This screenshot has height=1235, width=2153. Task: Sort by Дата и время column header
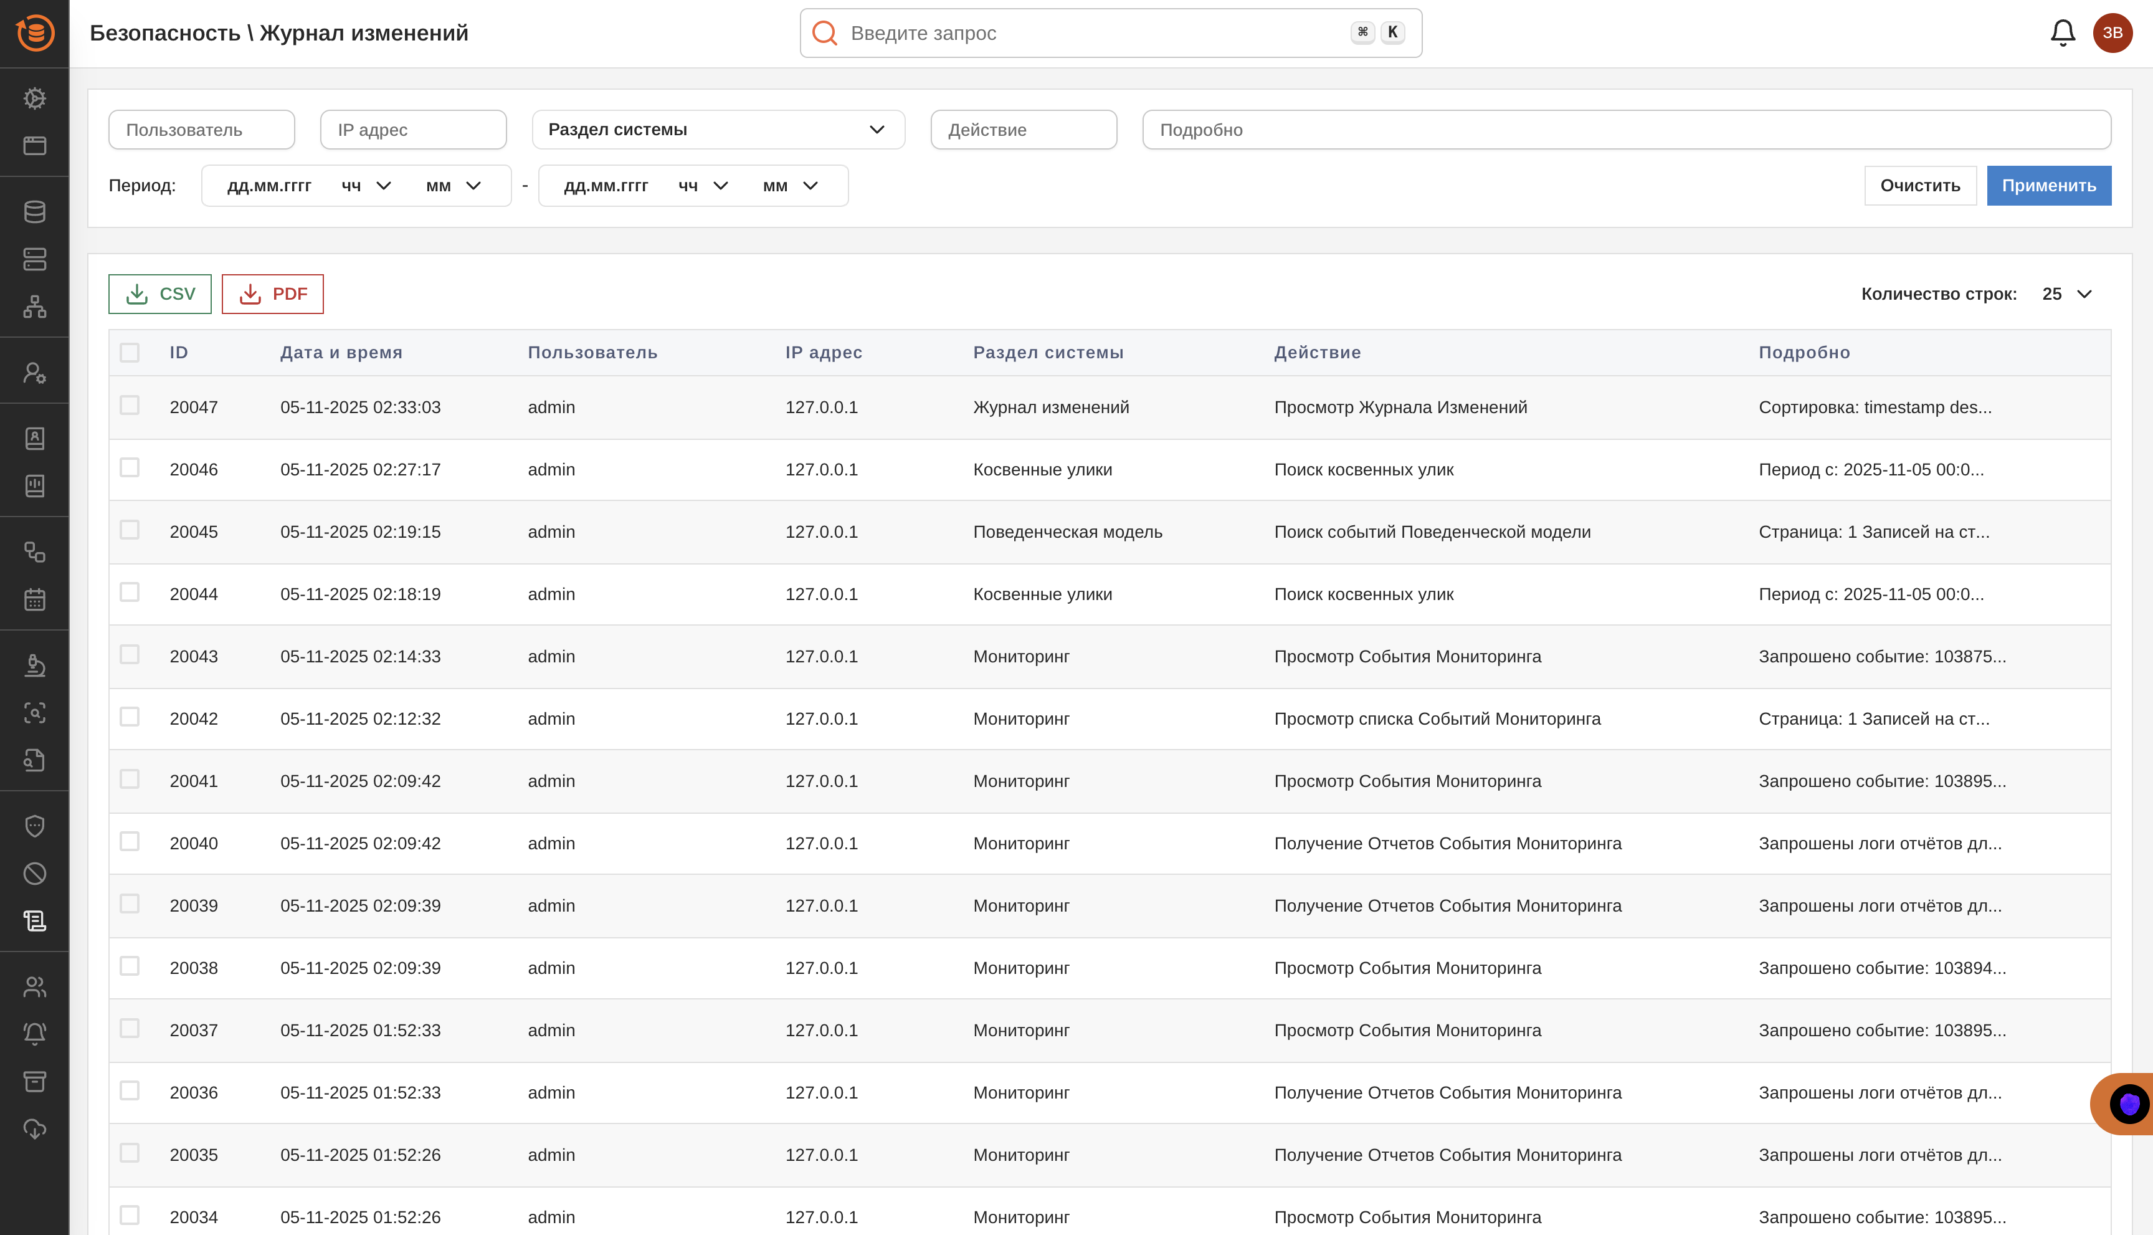pyautogui.click(x=341, y=353)
